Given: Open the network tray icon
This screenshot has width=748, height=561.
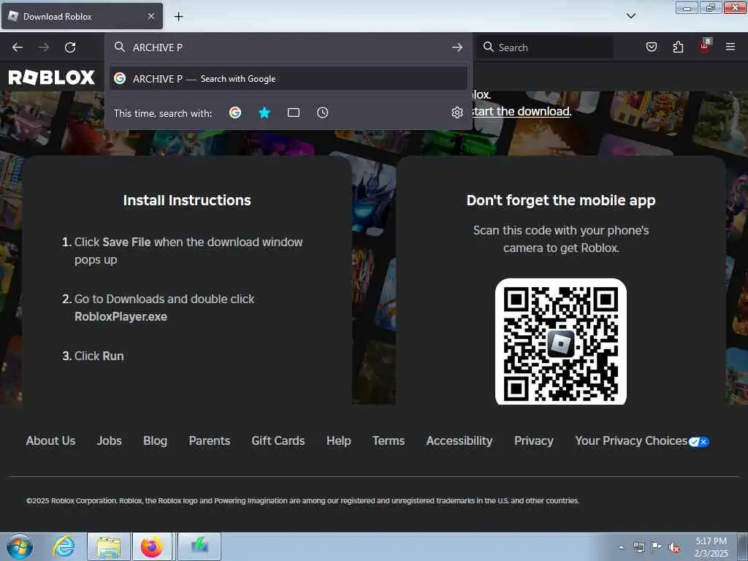Looking at the screenshot, I should [x=638, y=547].
